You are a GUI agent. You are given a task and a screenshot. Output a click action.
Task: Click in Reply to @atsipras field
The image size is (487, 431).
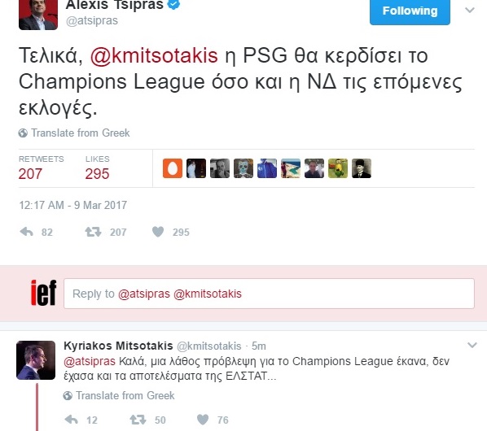[269, 294]
